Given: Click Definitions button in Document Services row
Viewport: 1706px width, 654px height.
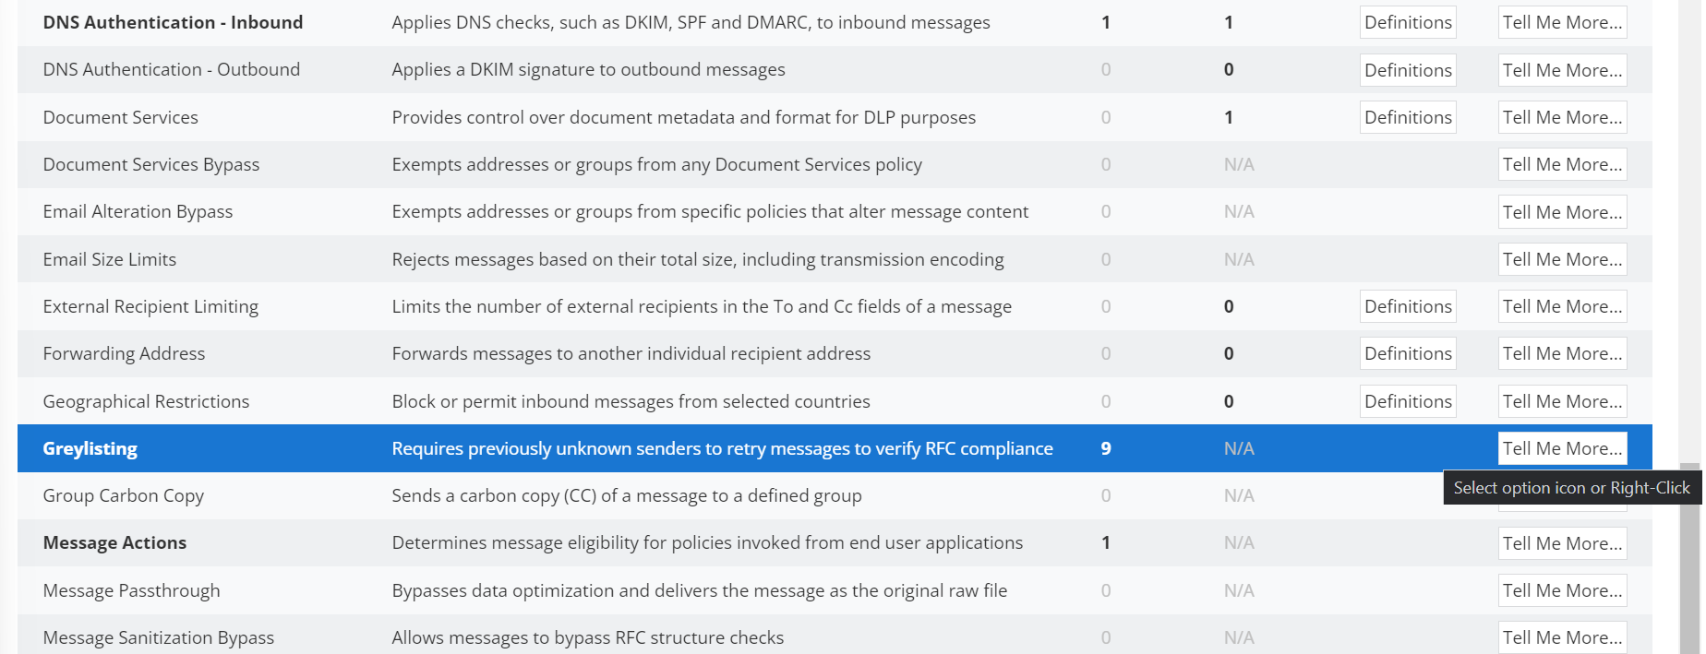Looking at the screenshot, I should pyautogui.click(x=1407, y=117).
